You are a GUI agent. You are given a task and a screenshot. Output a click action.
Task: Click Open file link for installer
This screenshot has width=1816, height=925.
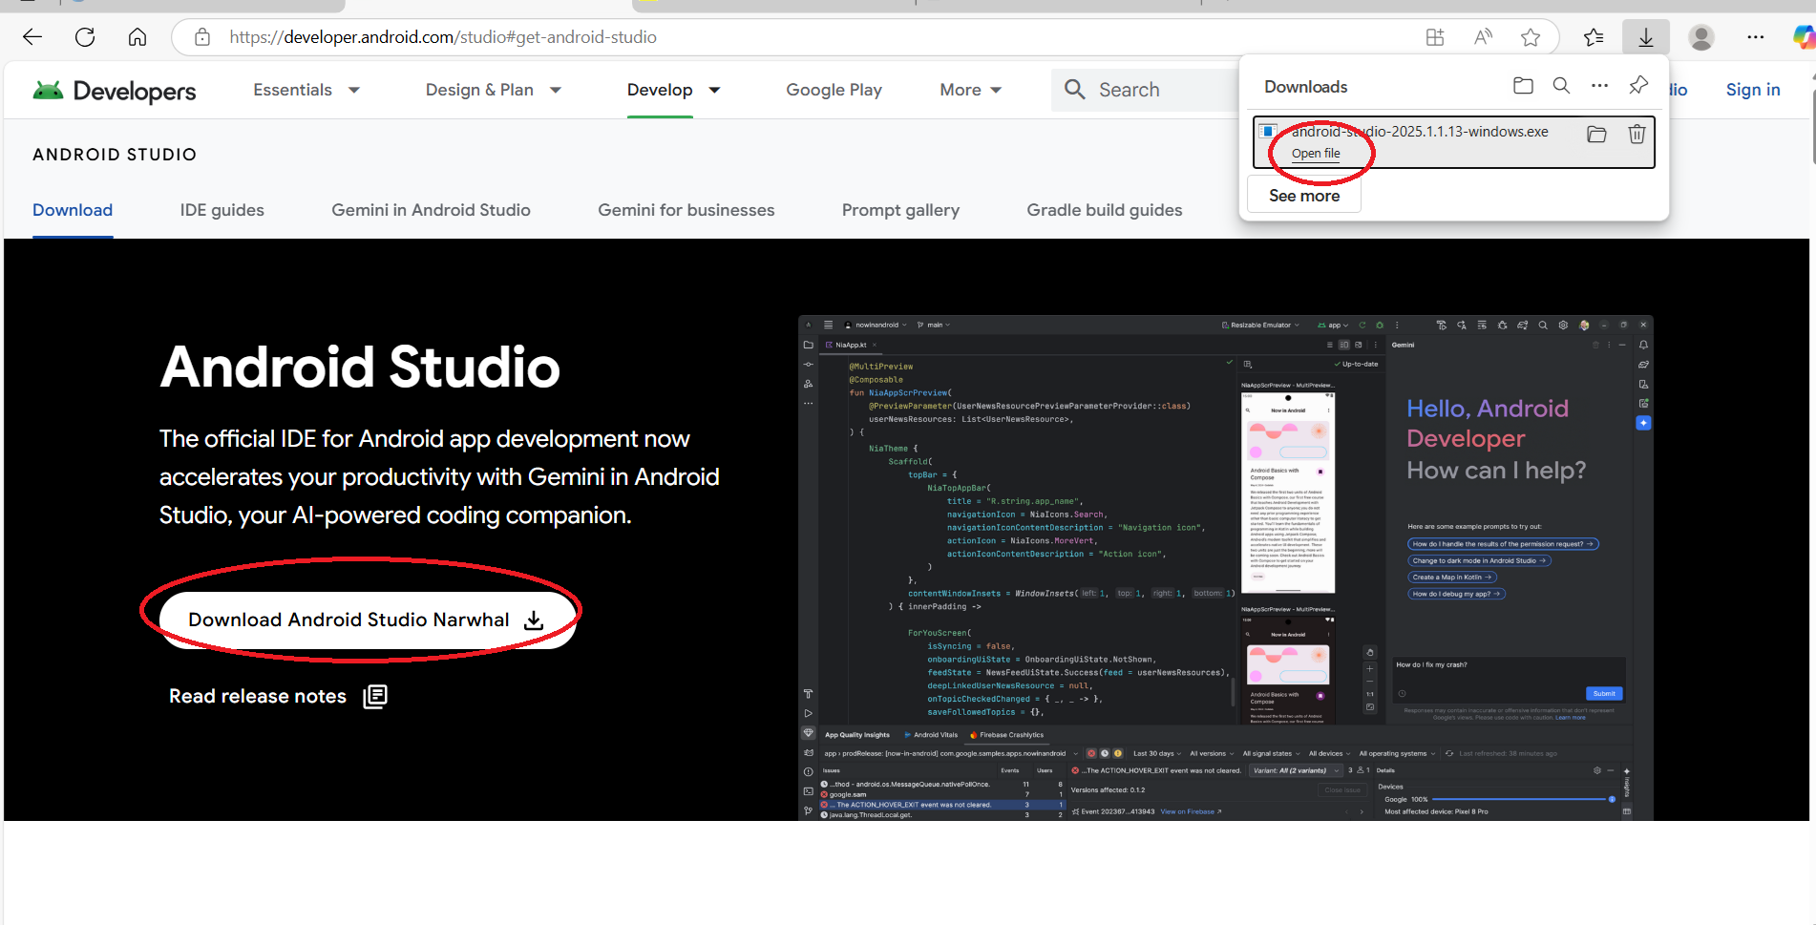tap(1316, 154)
